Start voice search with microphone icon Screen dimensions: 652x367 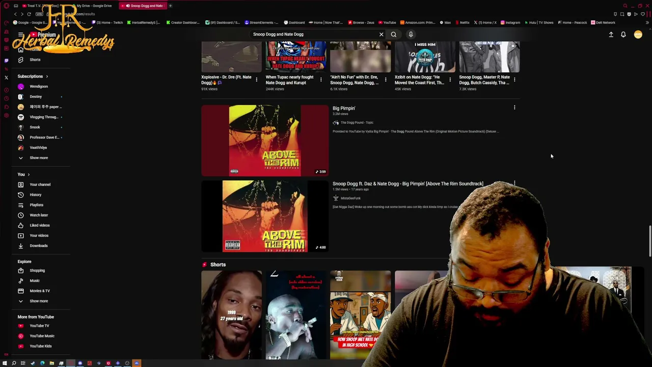click(x=411, y=34)
